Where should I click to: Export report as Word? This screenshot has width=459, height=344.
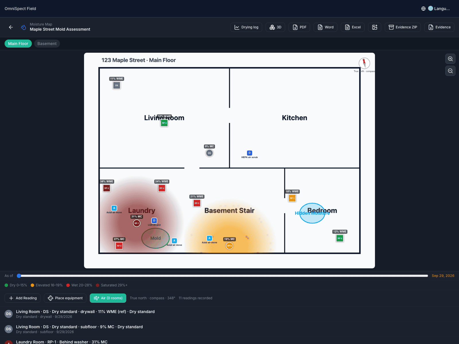coord(325,27)
